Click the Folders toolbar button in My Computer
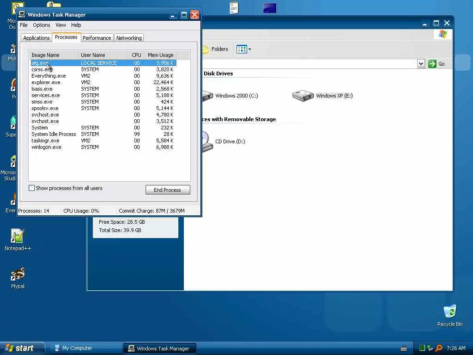This screenshot has height=355, width=473. click(215, 49)
